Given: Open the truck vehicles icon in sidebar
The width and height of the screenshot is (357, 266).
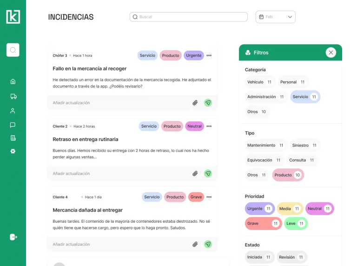Looking at the screenshot, I should pos(13,97).
